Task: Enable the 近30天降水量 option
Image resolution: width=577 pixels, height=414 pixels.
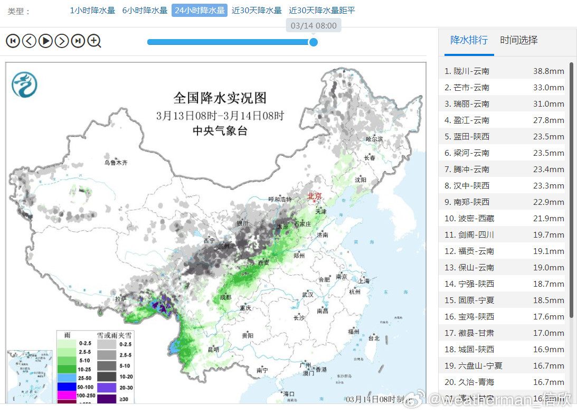Action: click(x=257, y=10)
